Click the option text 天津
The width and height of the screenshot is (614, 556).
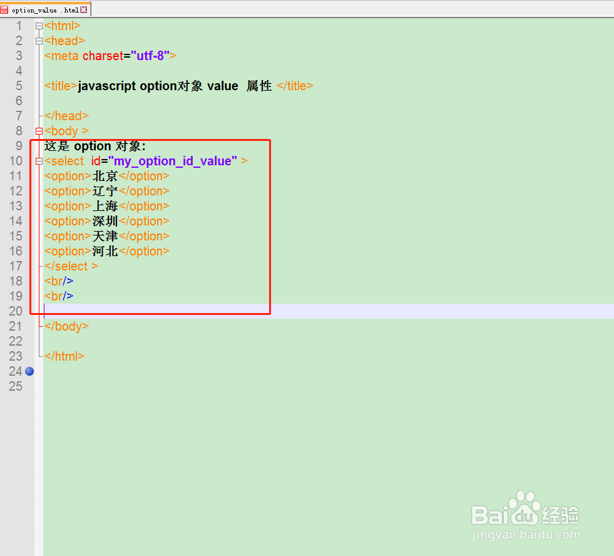[105, 236]
